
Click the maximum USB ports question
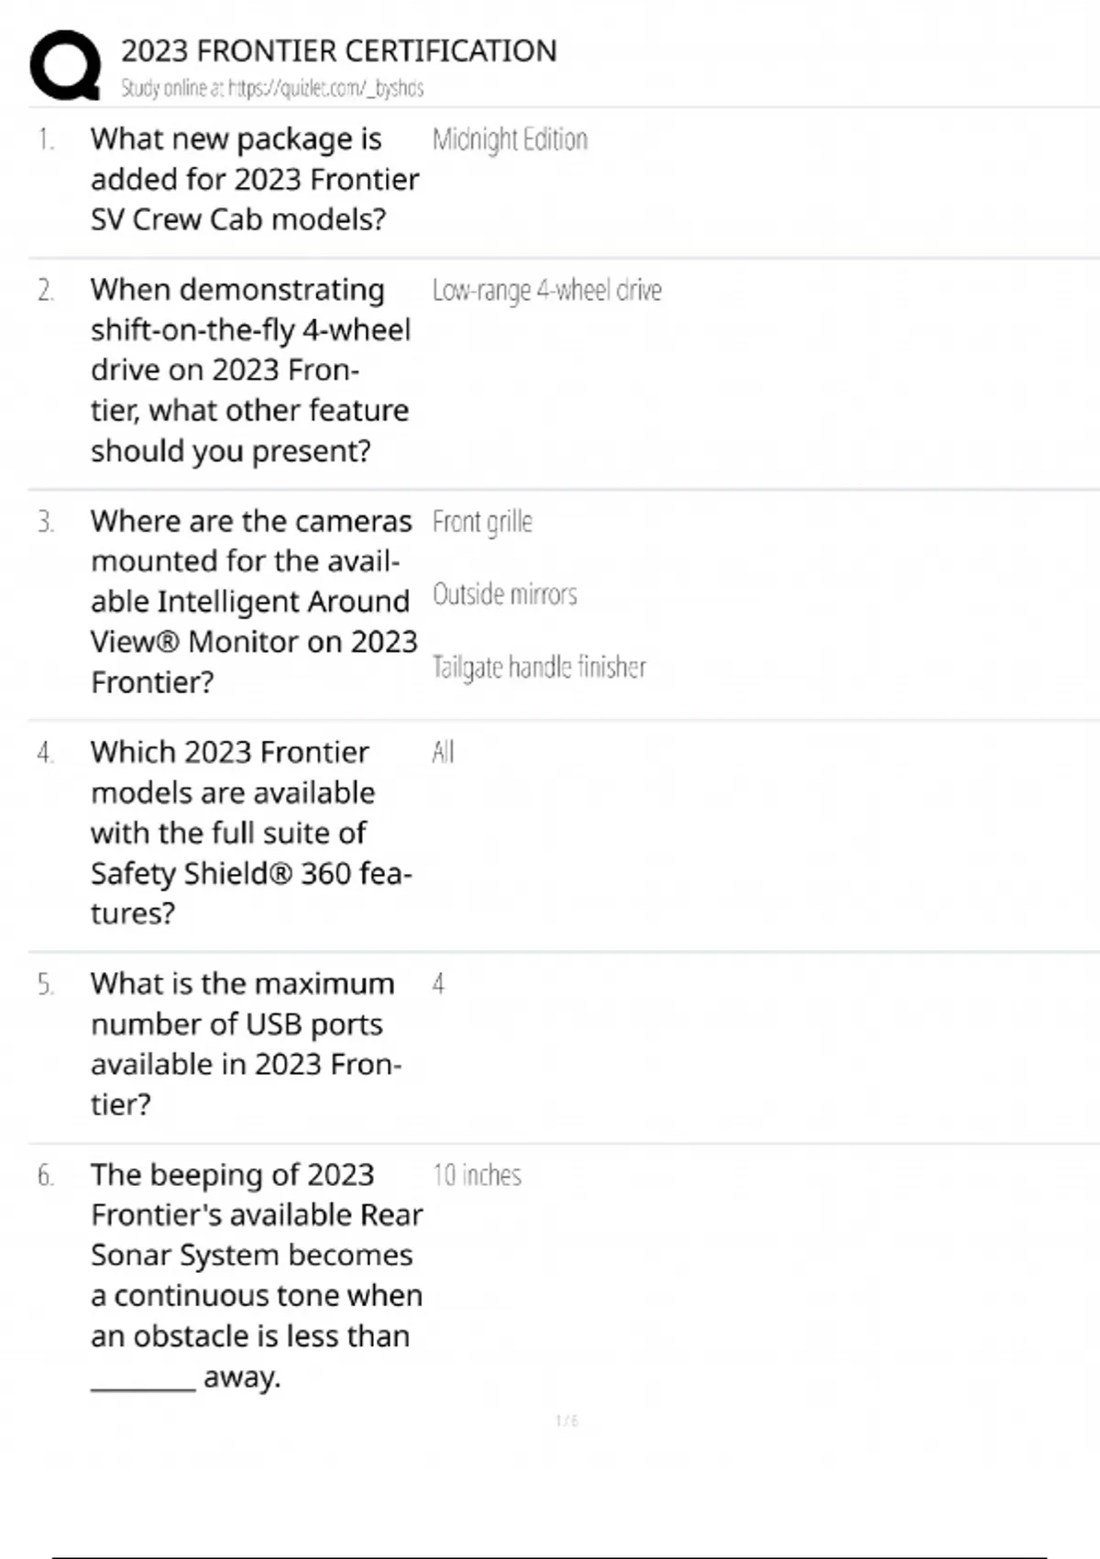[245, 1043]
